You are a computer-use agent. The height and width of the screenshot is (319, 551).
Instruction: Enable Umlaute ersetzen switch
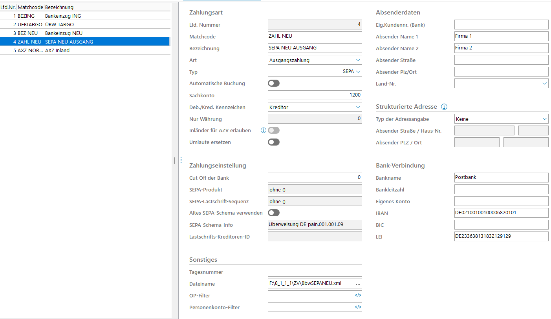tap(274, 142)
